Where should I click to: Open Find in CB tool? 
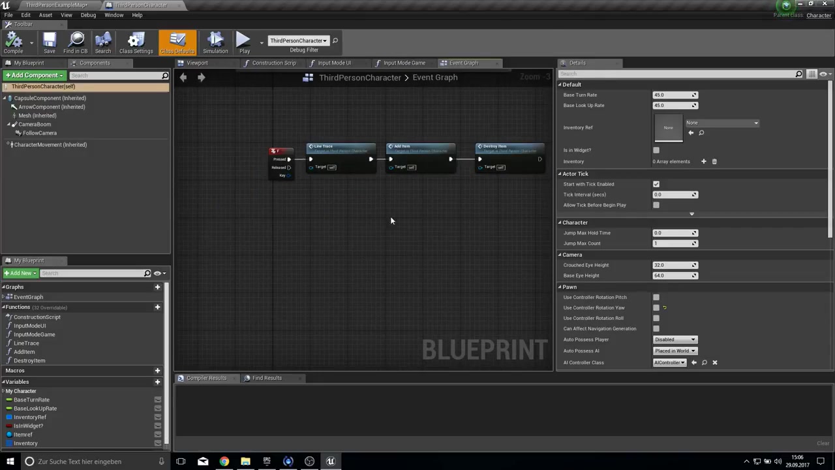click(x=76, y=43)
